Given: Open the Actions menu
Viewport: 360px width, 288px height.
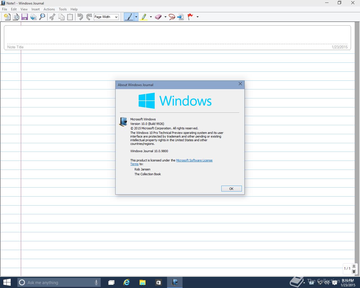Looking at the screenshot, I should 49,9.
